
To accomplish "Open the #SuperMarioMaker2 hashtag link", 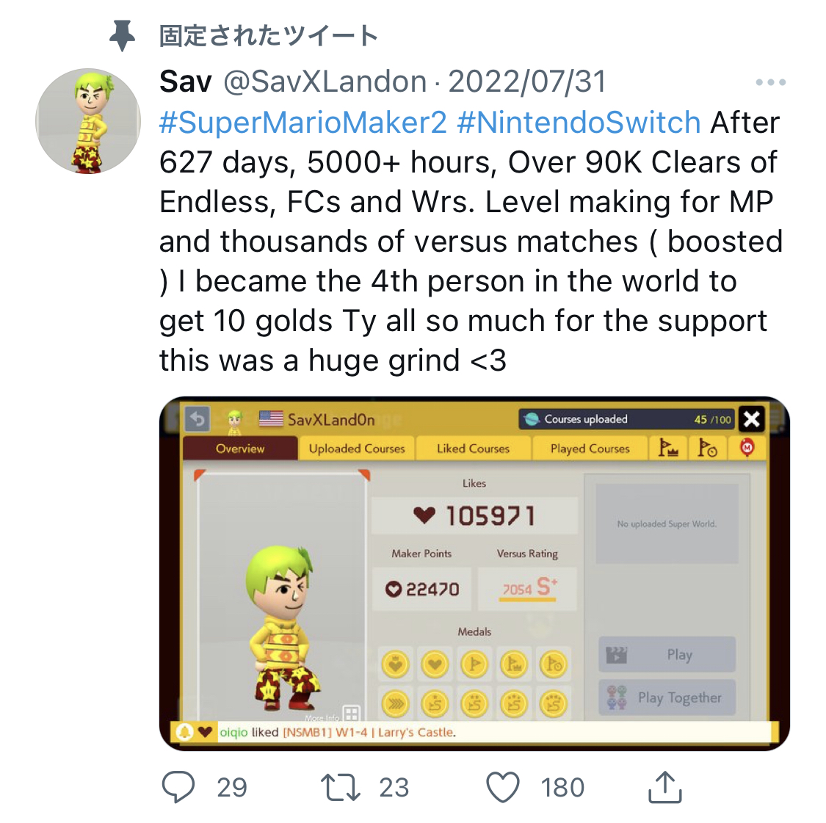I will (303, 122).
